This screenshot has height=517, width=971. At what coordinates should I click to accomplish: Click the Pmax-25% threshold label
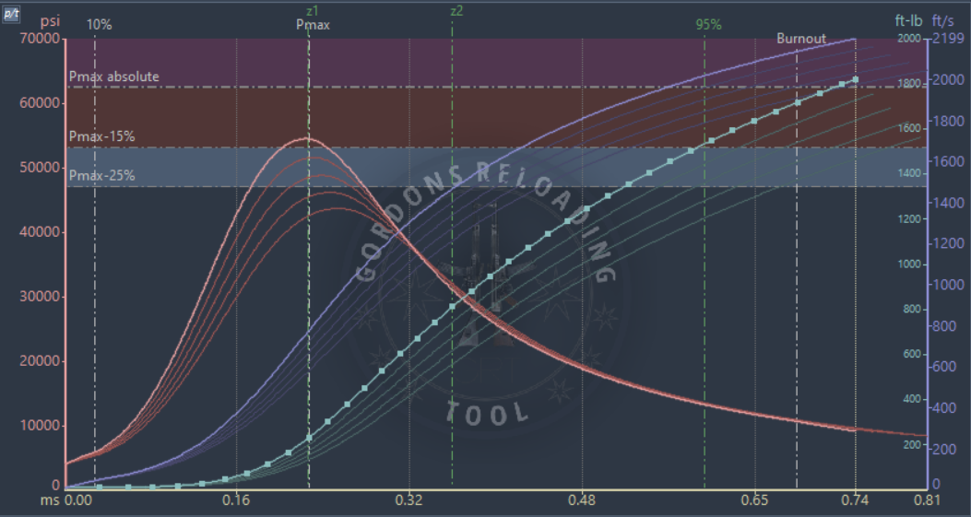(101, 174)
